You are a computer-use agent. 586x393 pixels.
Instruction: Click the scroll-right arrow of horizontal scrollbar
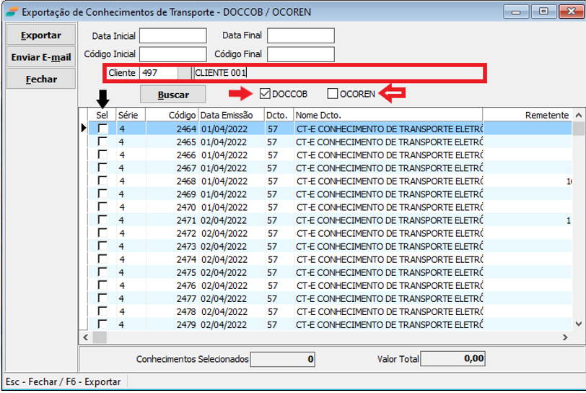pos(567,337)
